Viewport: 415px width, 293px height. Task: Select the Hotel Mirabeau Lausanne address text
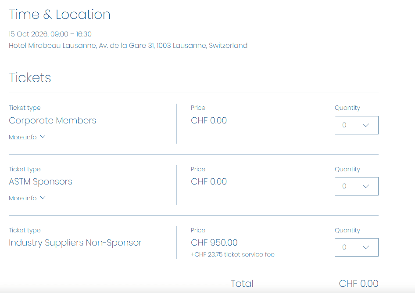click(x=128, y=46)
